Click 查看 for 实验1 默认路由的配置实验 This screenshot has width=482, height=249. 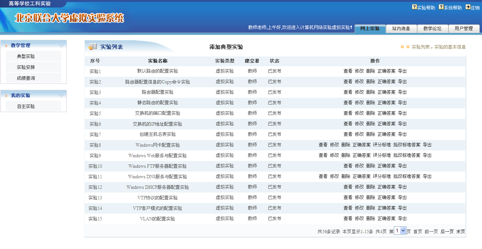coord(348,71)
